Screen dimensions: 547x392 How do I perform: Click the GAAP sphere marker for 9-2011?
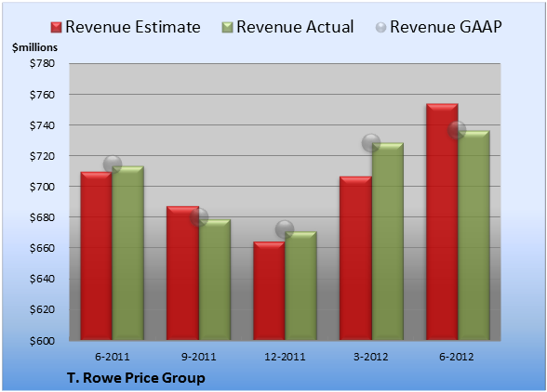click(x=199, y=217)
